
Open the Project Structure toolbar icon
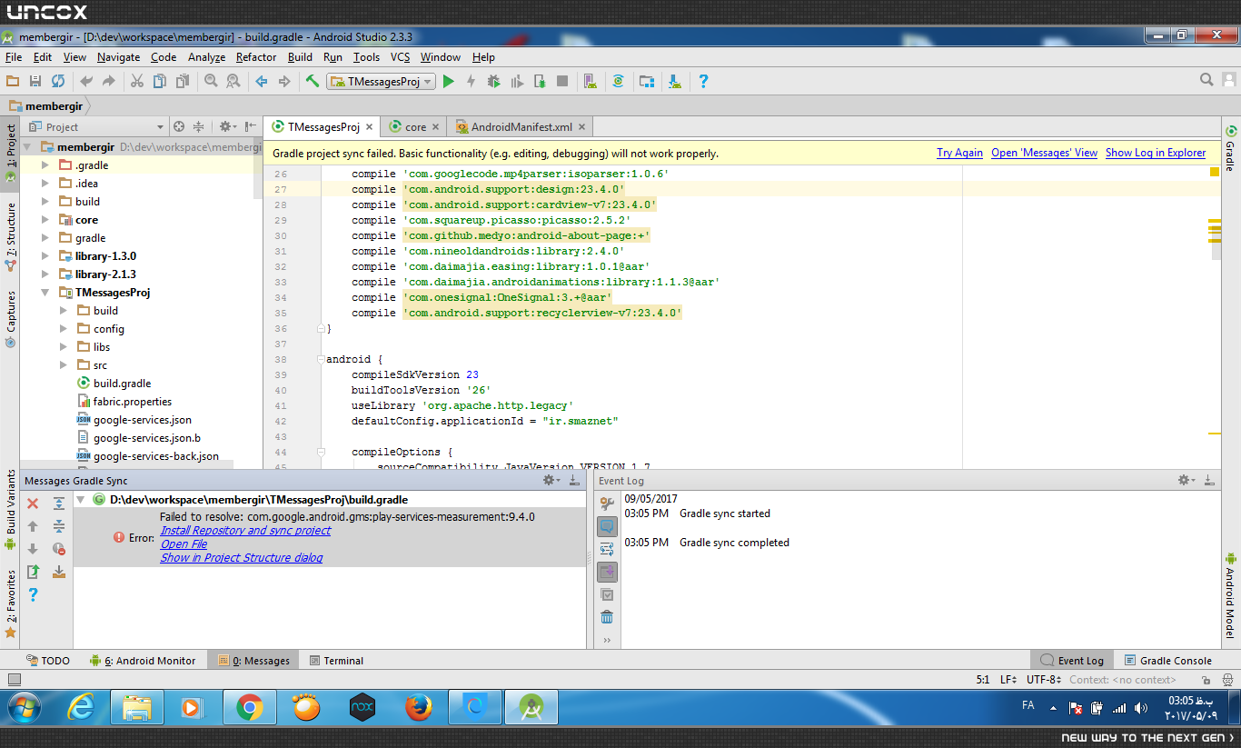[647, 81]
